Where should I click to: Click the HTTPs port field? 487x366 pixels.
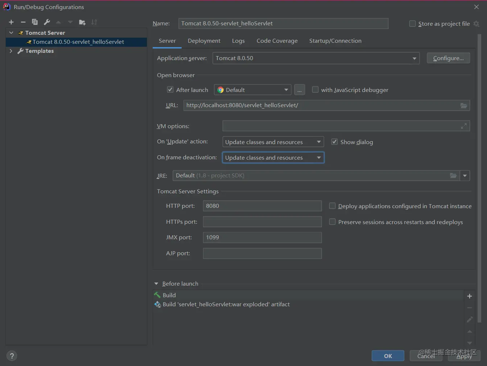point(262,222)
